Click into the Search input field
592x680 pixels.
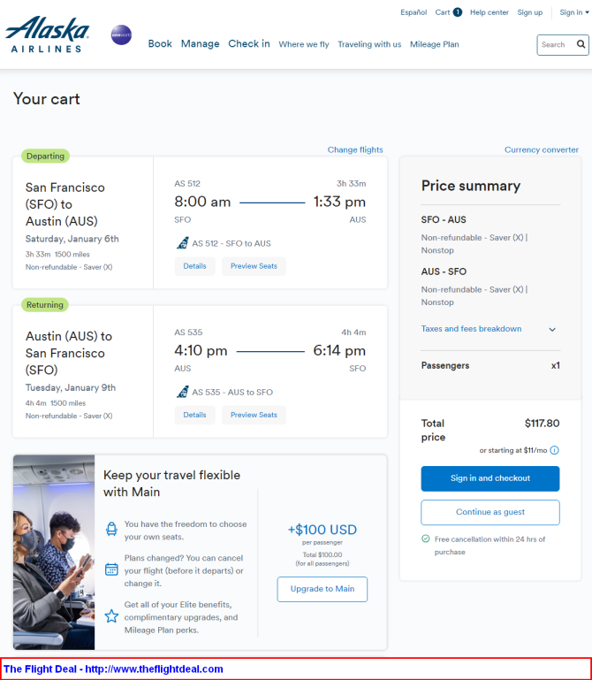tap(557, 45)
